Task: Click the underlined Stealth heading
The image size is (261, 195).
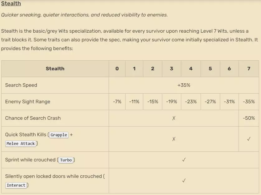Action: pos(11,4)
